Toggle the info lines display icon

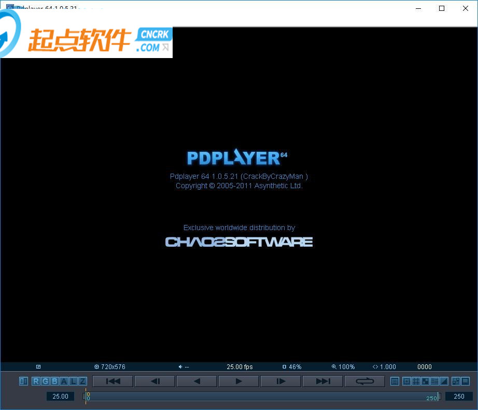(x=435, y=381)
